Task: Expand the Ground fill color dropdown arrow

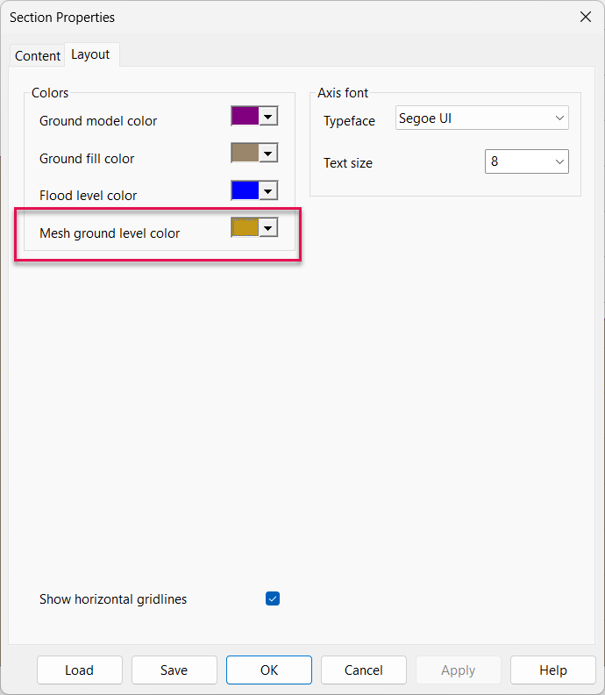Action: [268, 153]
